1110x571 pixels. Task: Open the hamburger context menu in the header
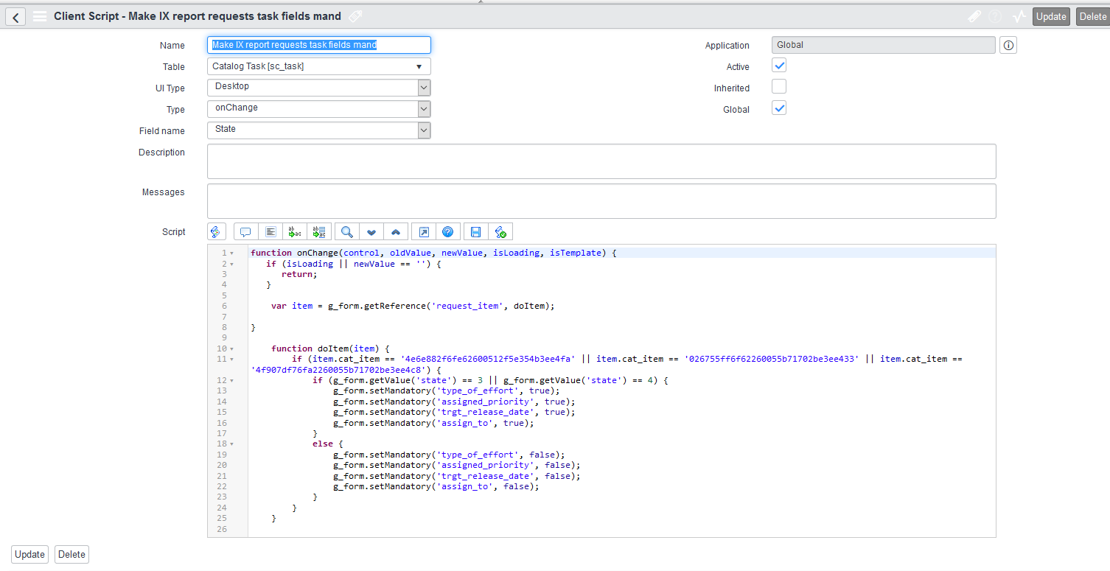click(40, 16)
